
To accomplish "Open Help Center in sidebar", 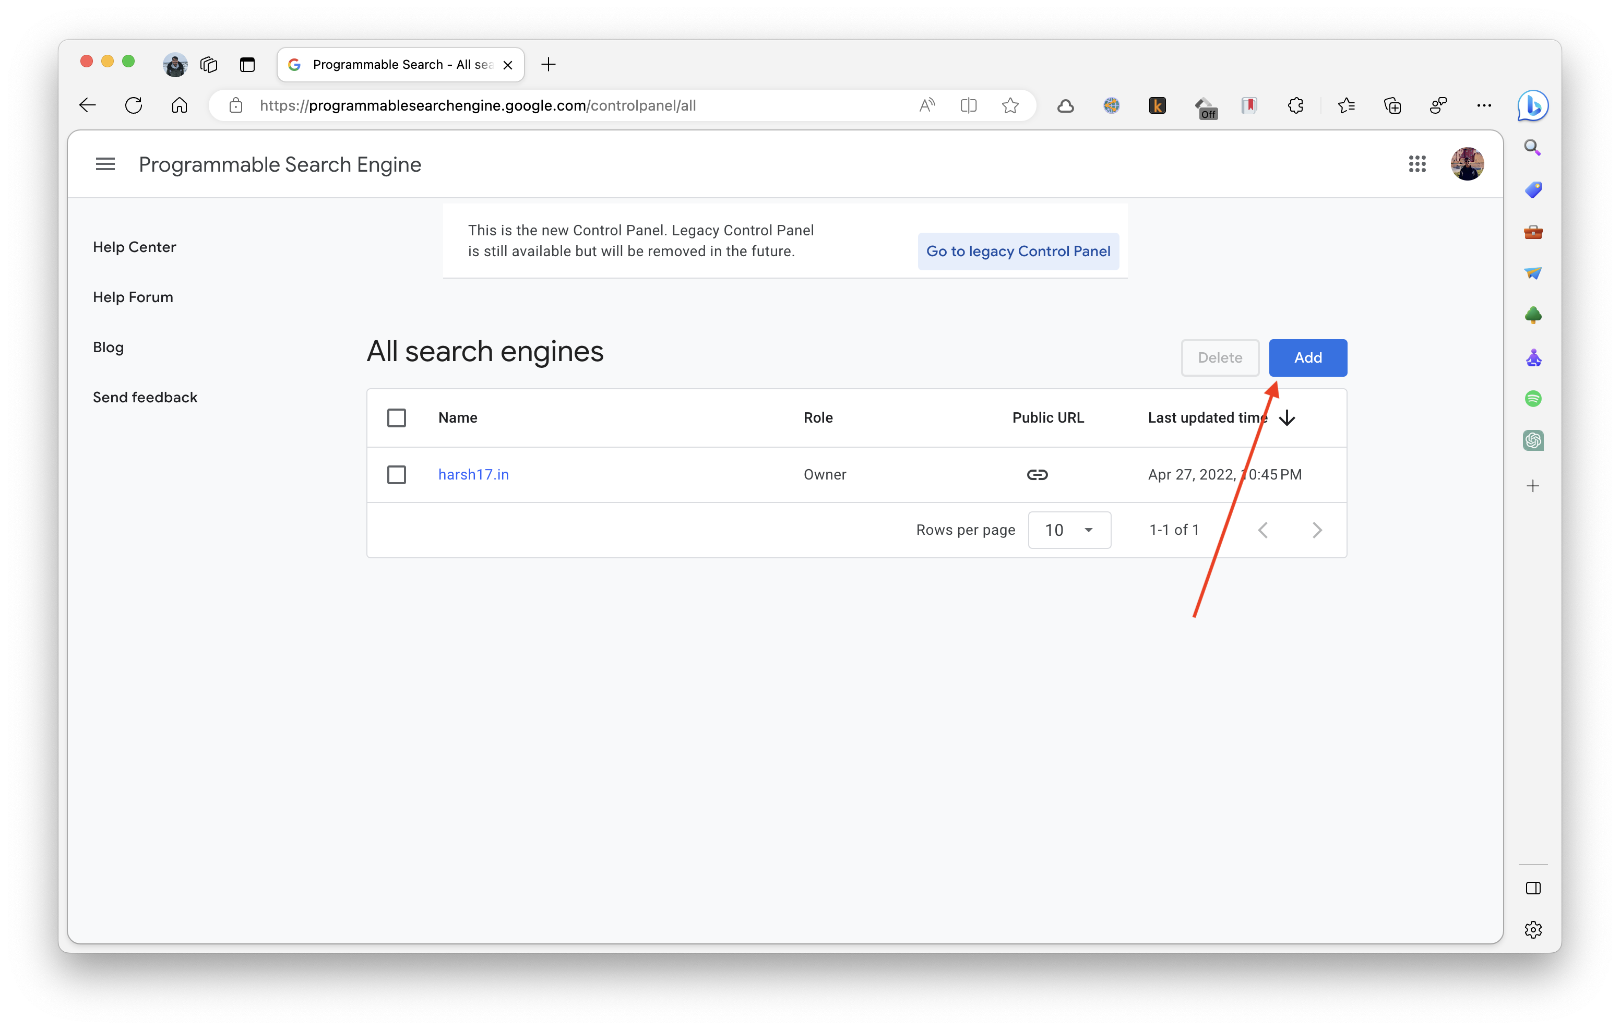I will click(x=135, y=247).
